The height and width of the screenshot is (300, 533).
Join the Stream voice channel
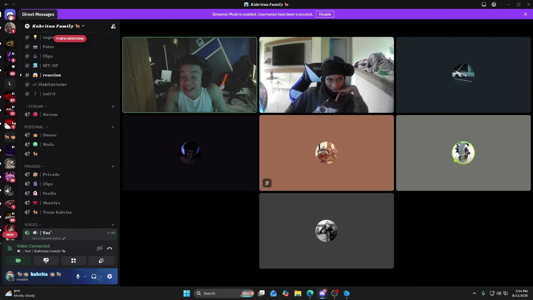(x=70, y=115)
